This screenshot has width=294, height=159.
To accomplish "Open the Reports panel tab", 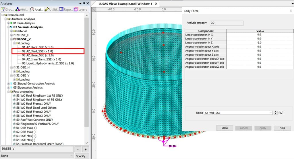I will [61, 9].
